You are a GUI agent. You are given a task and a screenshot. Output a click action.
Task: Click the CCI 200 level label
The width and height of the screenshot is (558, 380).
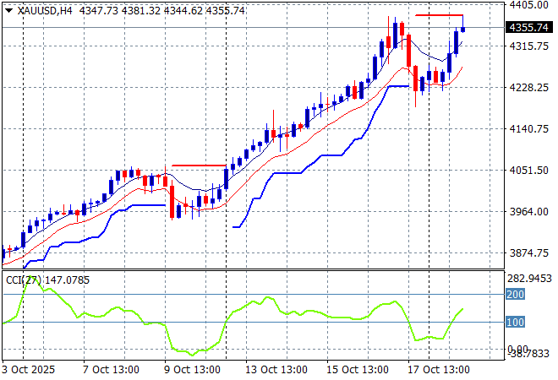[516, 294]
